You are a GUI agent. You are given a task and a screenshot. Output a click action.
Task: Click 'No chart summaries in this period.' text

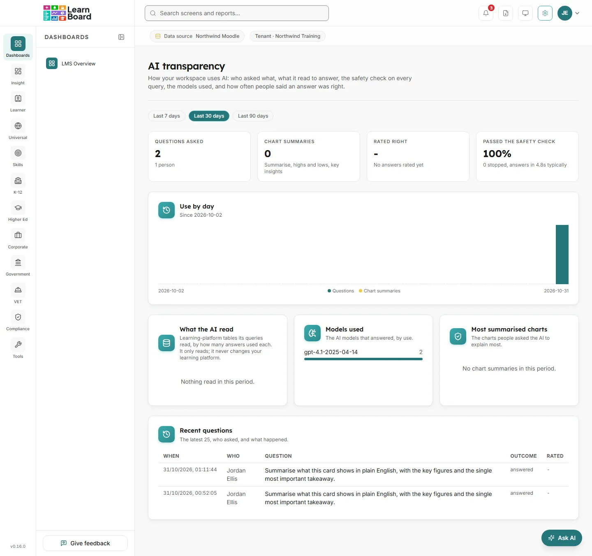click(x=509, y=368)
